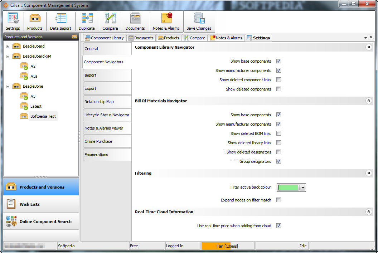
Task: Open the filter back colour dropdown arrow
Action: pos(303,188)
